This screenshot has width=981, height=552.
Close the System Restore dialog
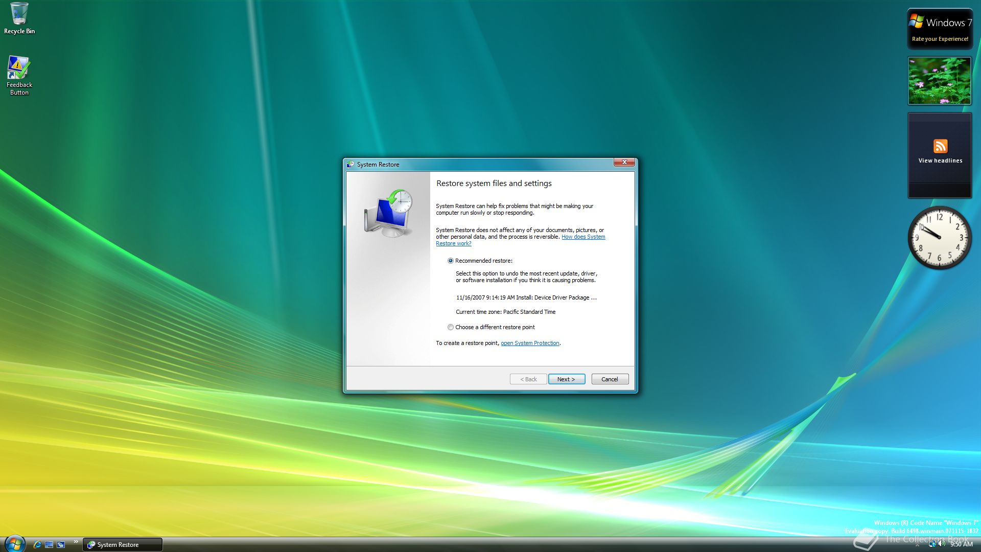pos(624,163)
